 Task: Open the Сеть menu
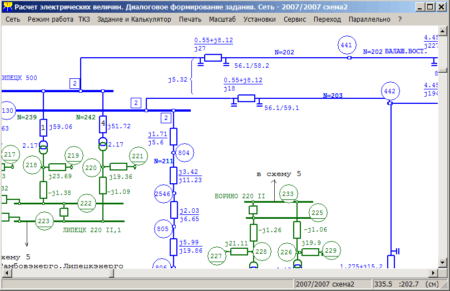13,19
